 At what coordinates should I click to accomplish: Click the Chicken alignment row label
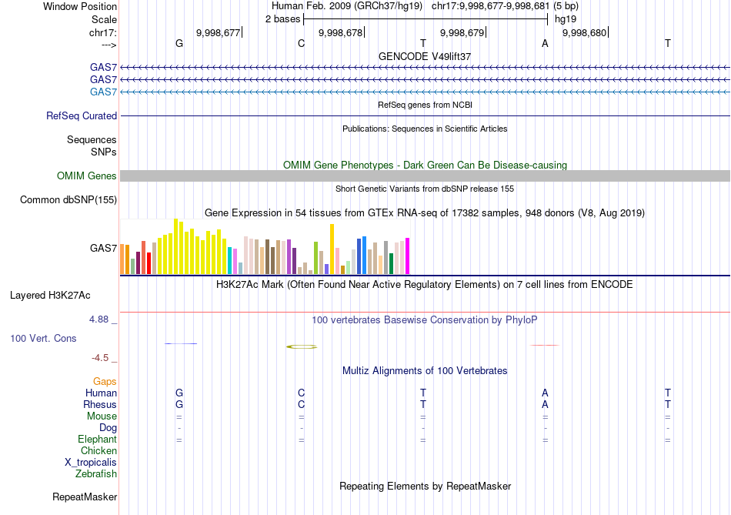coord(98,450)
